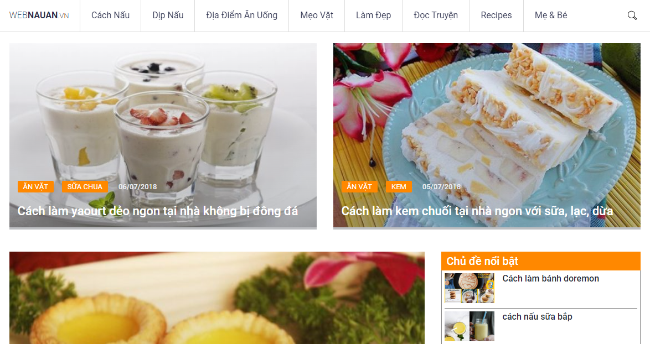
Task: Open cách nấu sữa bắp topic link
Action: click(537, 317)
